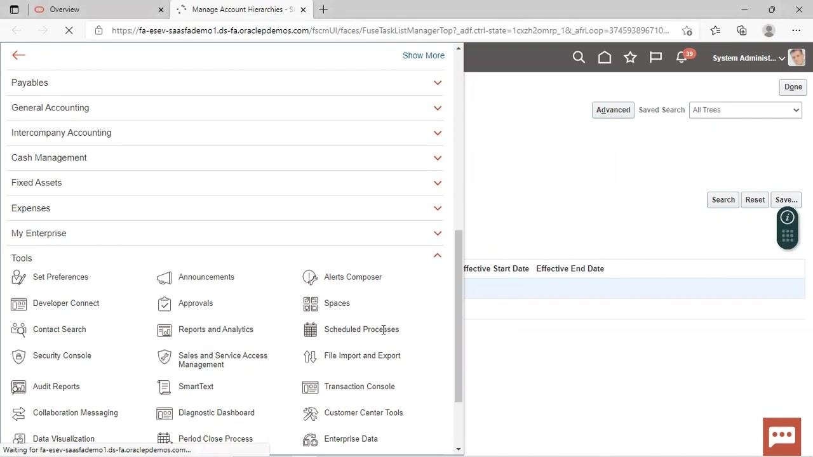
Task: Open the Developer Connect icon
Action: [19, 303]
